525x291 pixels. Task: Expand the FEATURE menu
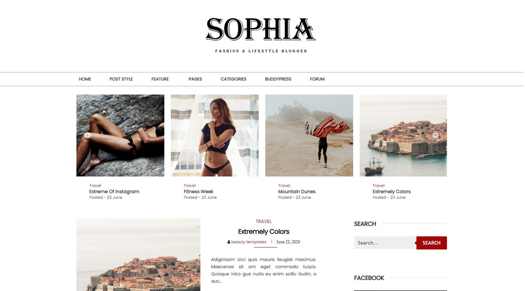click(160, 79)
